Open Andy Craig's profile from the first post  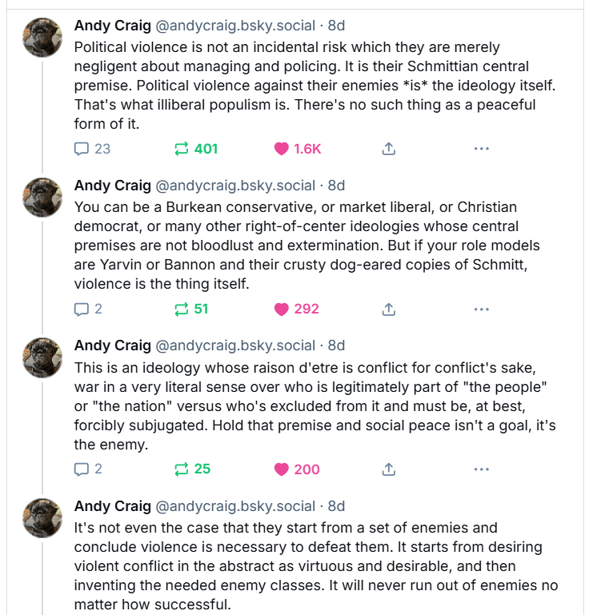point(113,26)
